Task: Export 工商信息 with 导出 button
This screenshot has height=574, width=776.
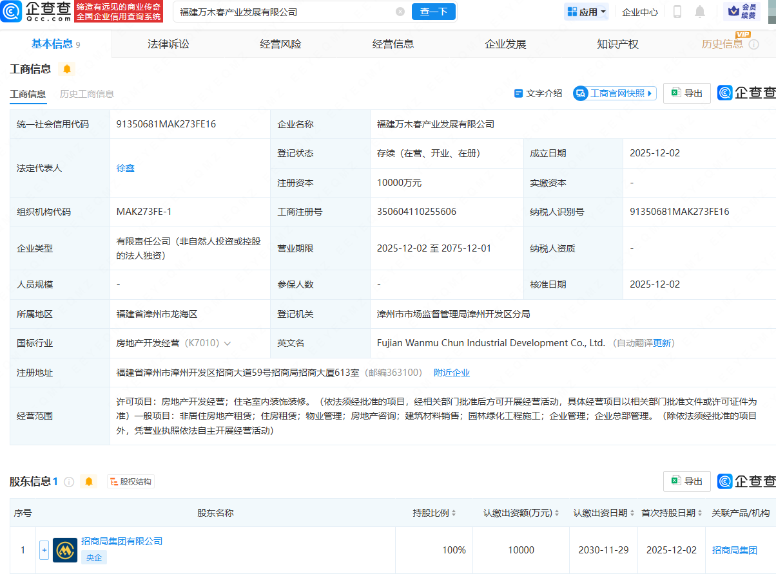Action: (x=686, y=93)
